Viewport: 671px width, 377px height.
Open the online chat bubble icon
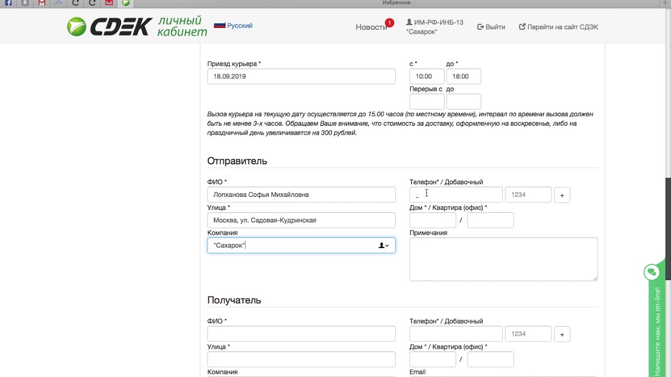(x=652, y=272)
